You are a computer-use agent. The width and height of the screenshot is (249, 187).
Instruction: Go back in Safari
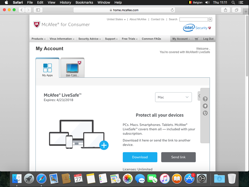[21, 10]
